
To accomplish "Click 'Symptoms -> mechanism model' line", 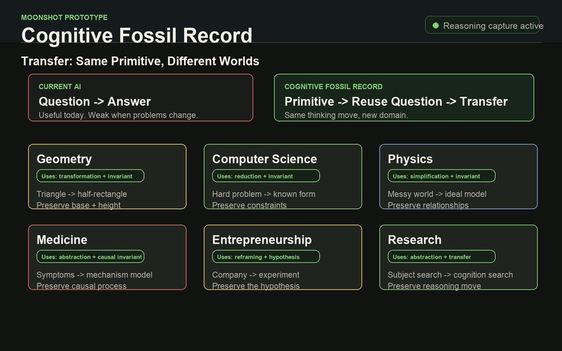I will click(x=94, y=274).
